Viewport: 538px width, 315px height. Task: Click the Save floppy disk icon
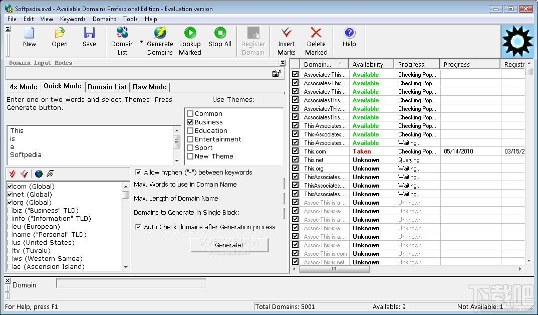click(x=89, y=33)
